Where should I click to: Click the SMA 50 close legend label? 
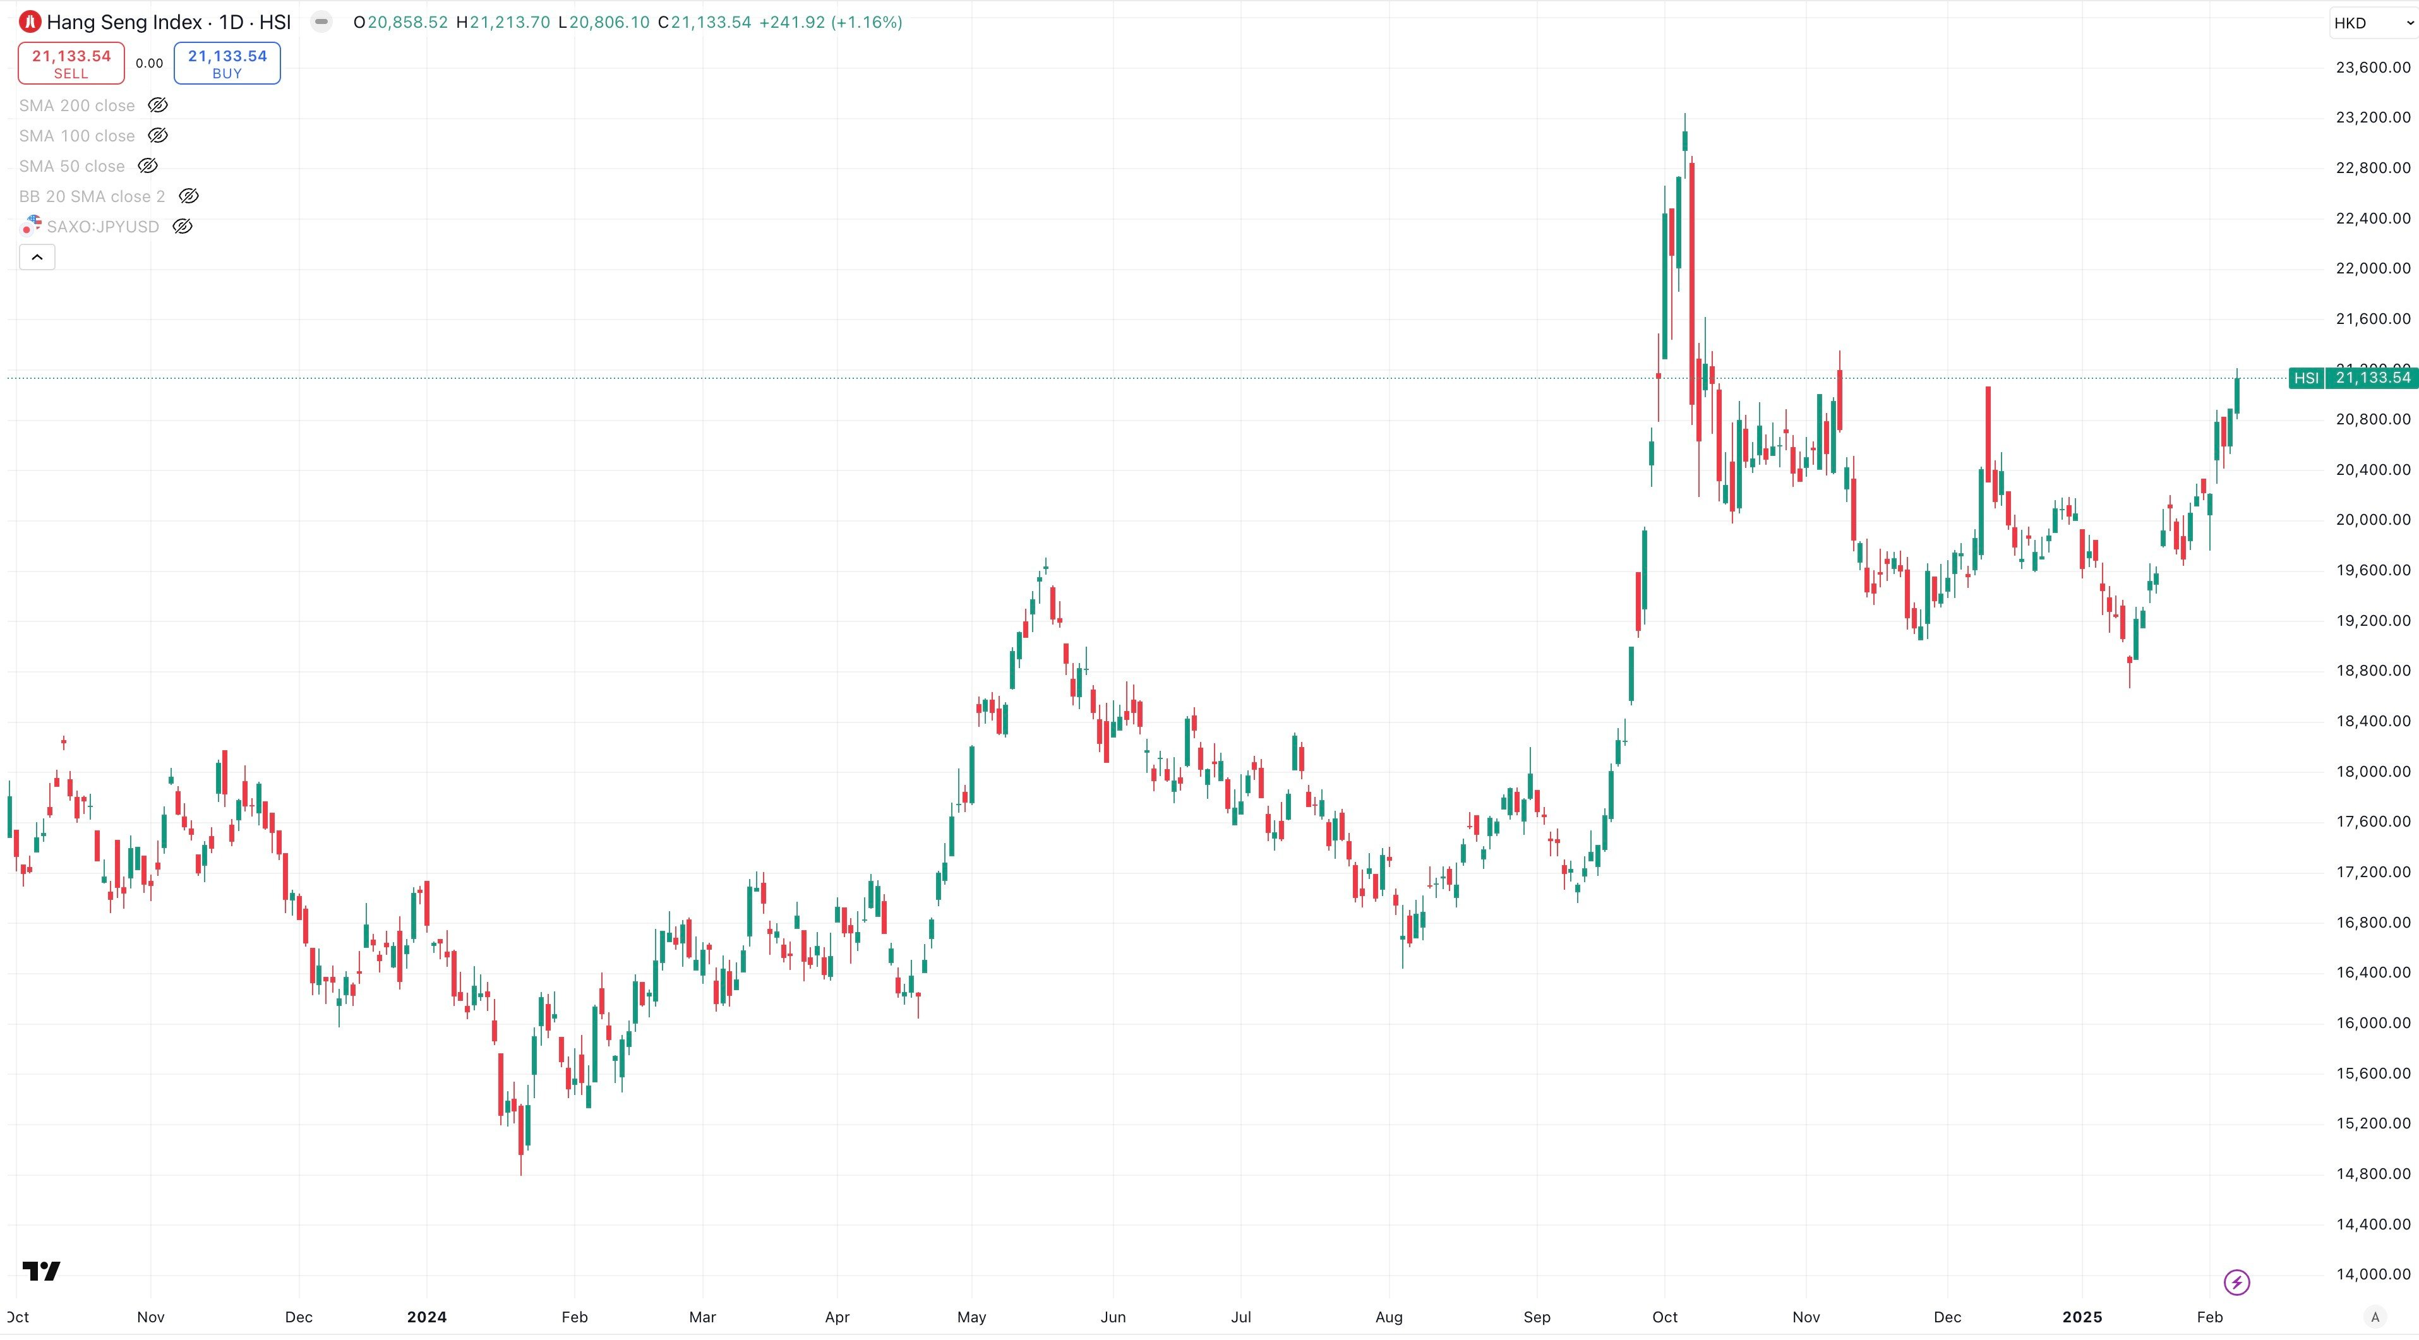(71, 165)
